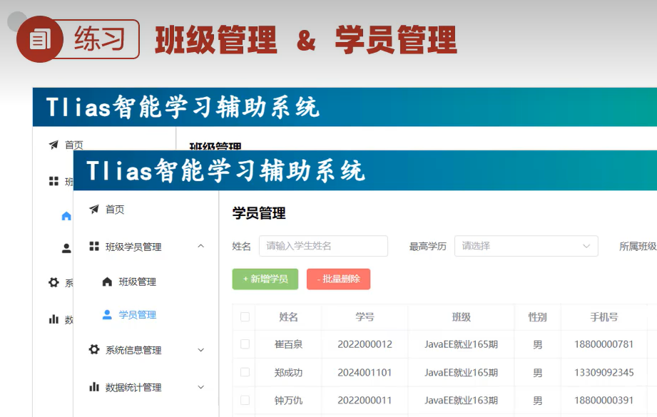Collapse the 班级学员管理 menu chevron

tap(200, 247)
